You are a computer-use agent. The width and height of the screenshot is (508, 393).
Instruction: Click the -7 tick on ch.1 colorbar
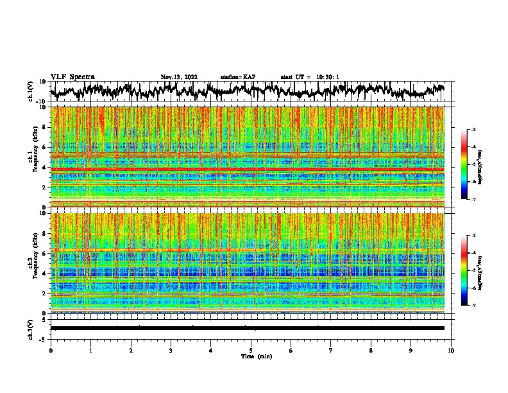tap(473, 199)
